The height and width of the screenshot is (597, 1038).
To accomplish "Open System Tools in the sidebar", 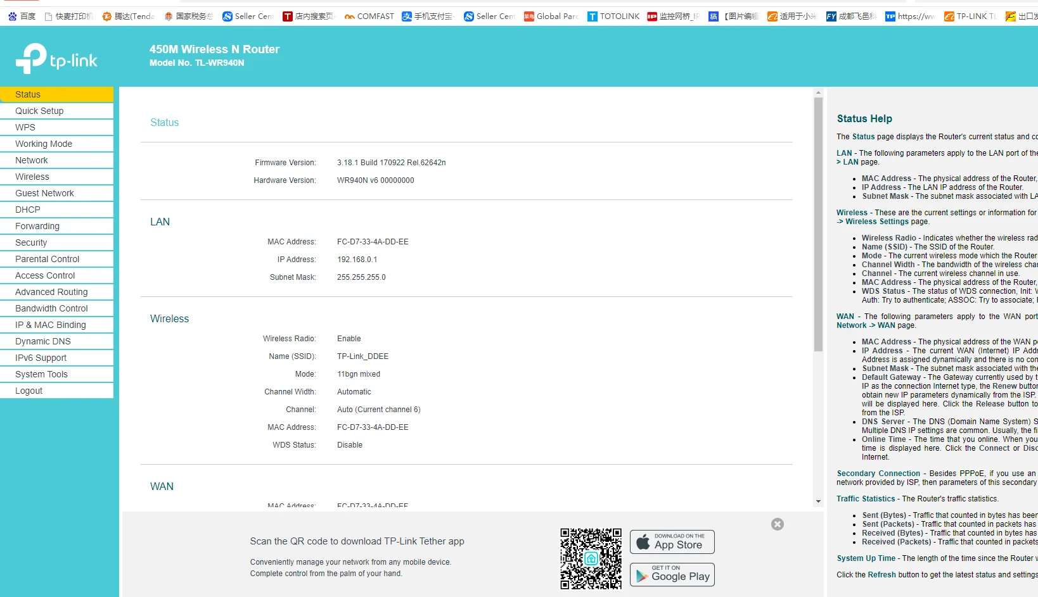I will click(56, 374).
